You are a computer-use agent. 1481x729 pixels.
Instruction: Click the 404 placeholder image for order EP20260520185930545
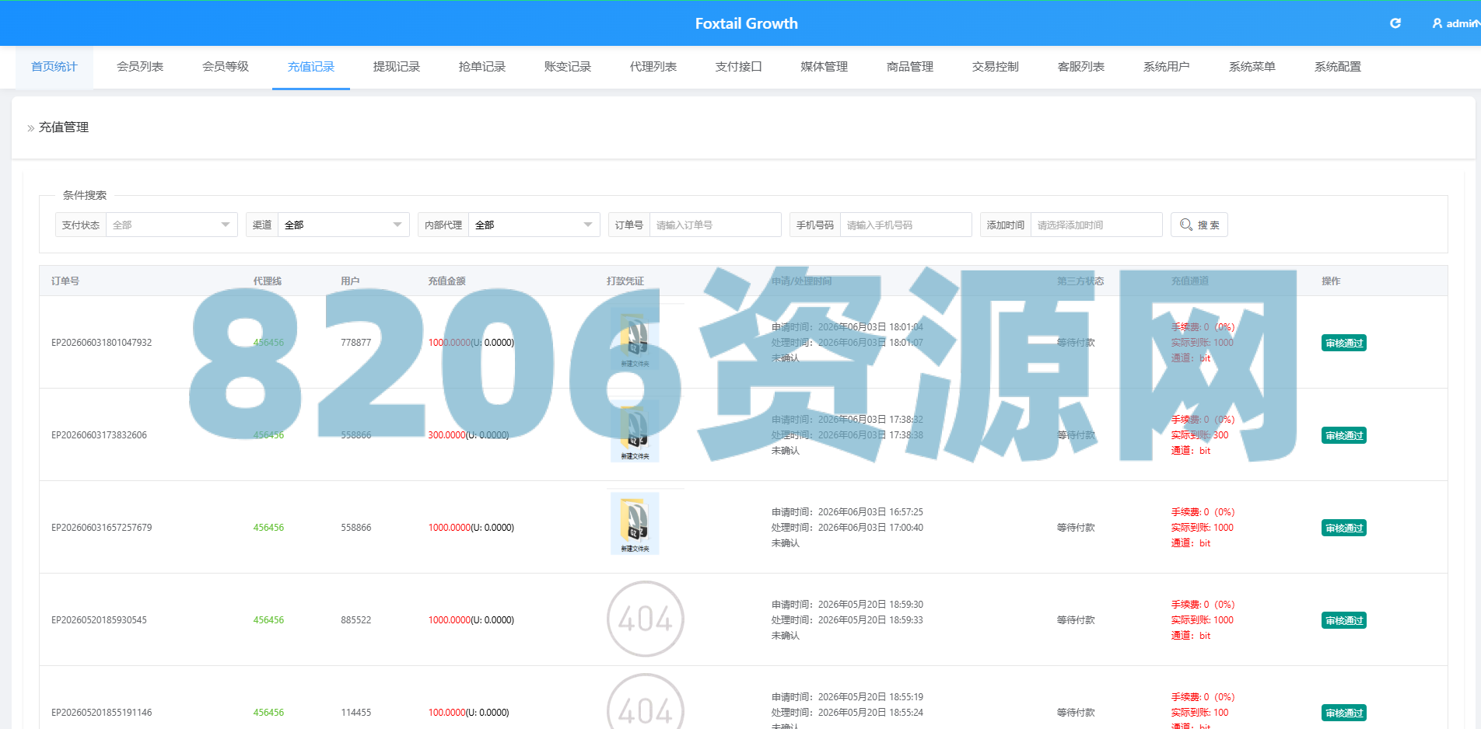[645, 619]
